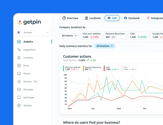163x125 pixels.
Task: Open the All metrics dropdown
Action: [x=69, y=36]
